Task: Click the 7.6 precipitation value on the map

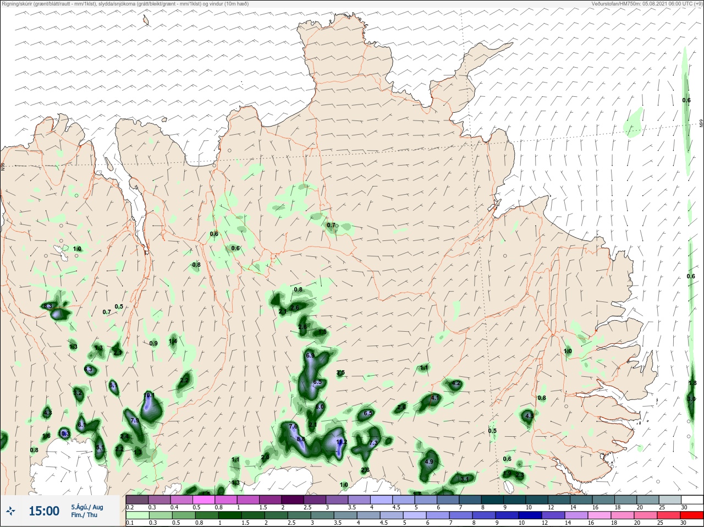Action: [293, 426]
